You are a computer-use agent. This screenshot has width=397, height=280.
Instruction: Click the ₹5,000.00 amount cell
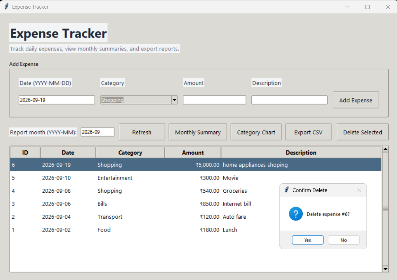click(x=207, y=165)
